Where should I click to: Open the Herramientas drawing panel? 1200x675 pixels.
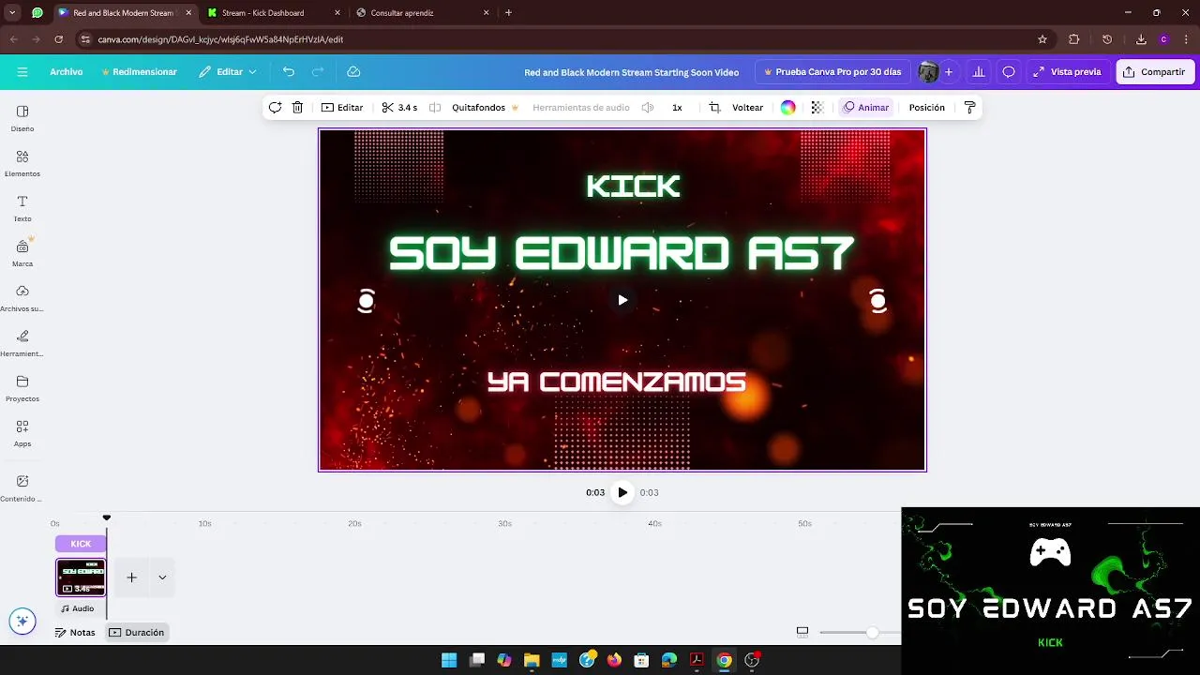pyautogui.click(x=22, y=343)
